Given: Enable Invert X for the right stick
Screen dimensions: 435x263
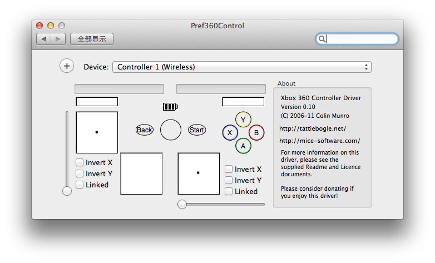Looking at the screenshot, I should 229,169.
